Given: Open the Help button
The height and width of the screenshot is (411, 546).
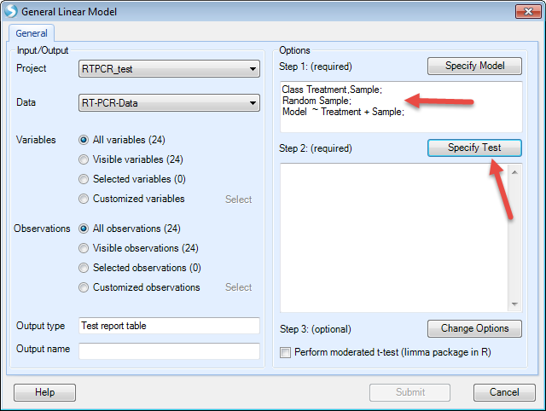Looking at the screenshot, I should tap(44, 392).
